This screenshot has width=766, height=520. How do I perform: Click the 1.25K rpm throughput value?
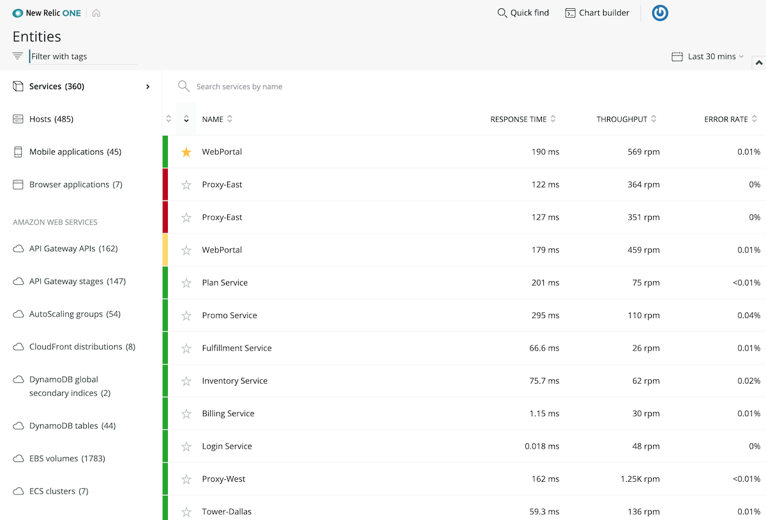640,479
